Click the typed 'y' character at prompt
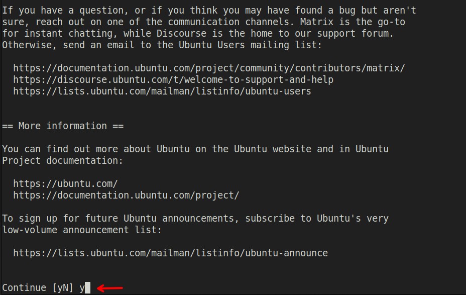This screenshot has width=466, height=295. [x=82, y=288]
